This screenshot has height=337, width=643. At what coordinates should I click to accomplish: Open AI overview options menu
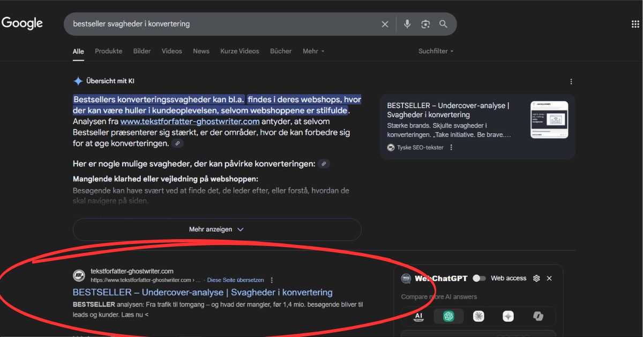point(571,82)
